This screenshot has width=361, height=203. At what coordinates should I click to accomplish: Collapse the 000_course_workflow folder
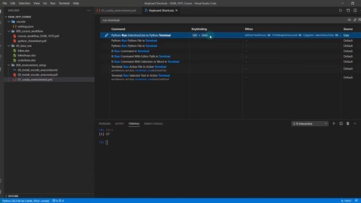point(9,32)
